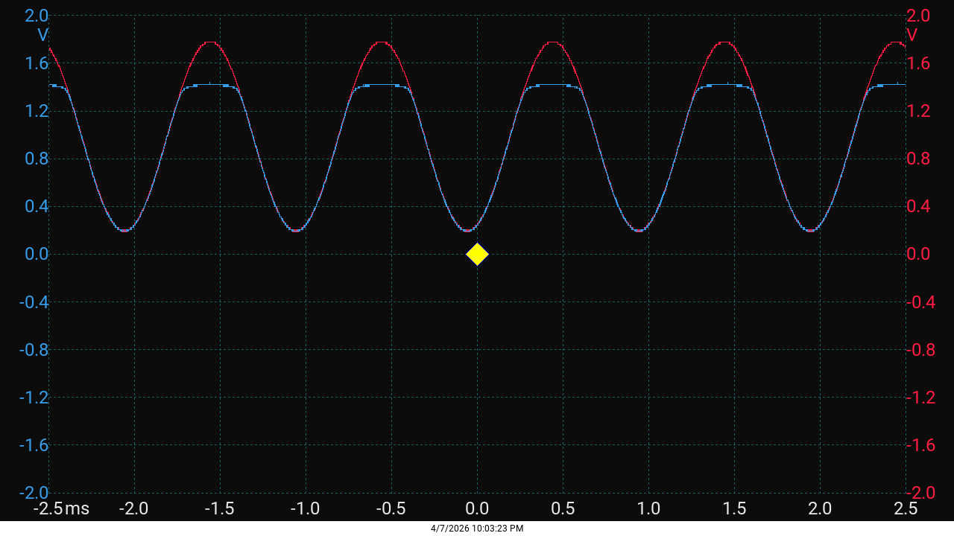Image resolution: width=954 pixels, height=536 pixels.
Task: Click the 0.0 label on the time axis
Action: pyautogui.click(x=477, y=508)
